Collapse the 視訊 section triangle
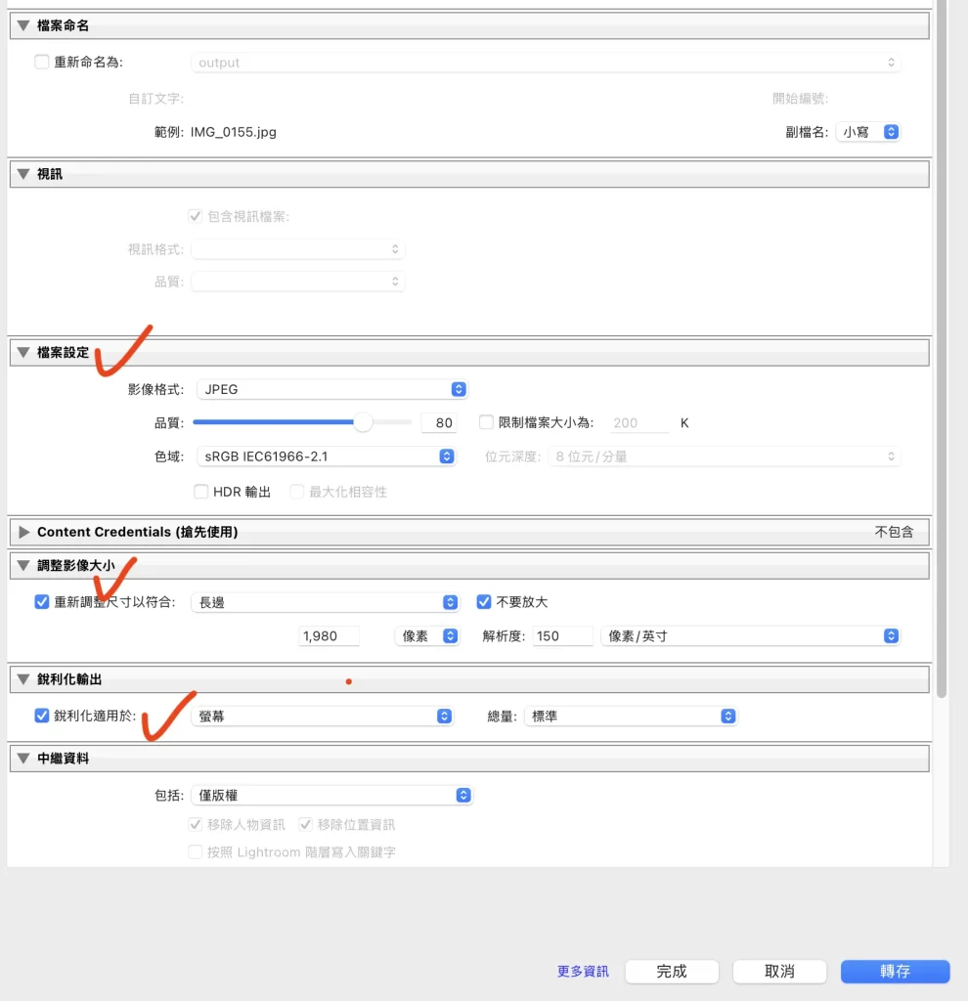This screenshot has width=968, height=1001. coord(23,174)
